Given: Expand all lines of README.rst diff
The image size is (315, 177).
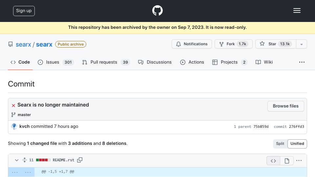Looking at the screenshot, I should [x=25, y=160].
